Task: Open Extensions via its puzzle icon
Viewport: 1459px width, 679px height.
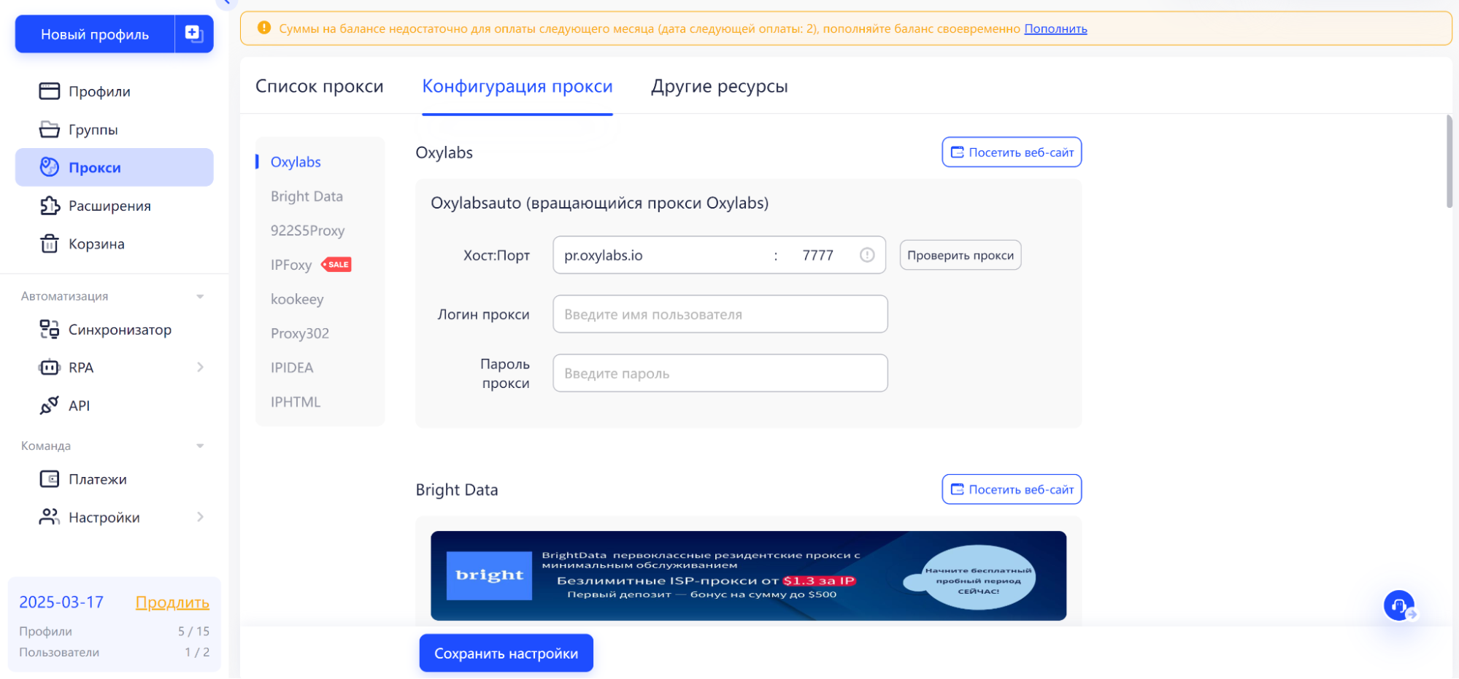Action: point(49,206)
